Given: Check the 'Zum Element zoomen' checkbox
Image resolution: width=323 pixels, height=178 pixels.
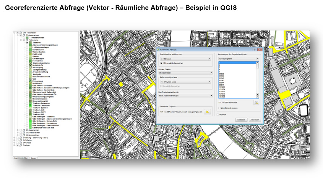Looking at the screenshot, I should 219,108.
